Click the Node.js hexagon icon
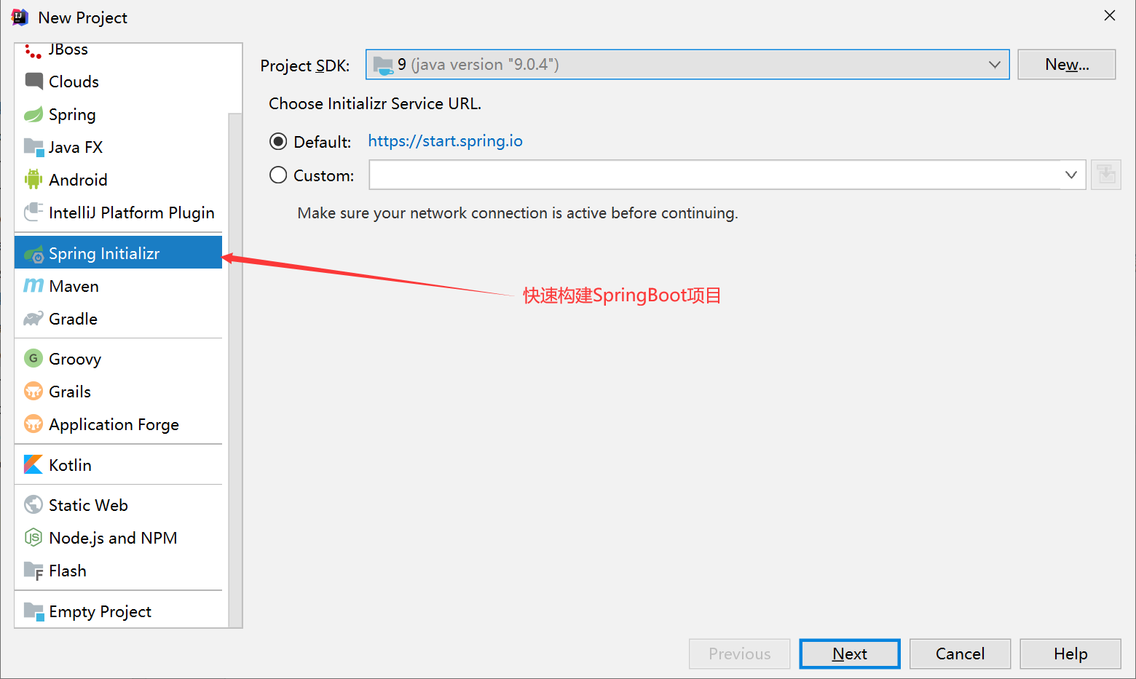 pyautogui.click(x=33, y=537)
